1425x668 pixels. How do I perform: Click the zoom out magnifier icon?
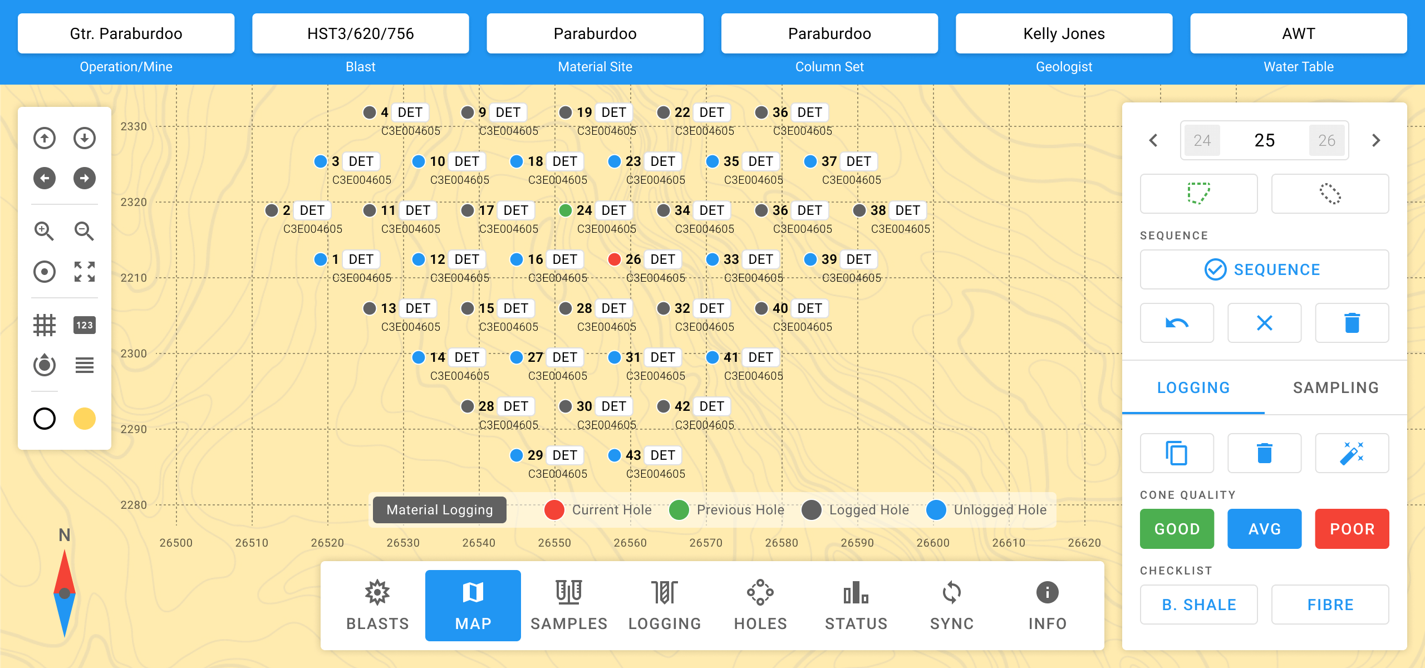(84, 230)
